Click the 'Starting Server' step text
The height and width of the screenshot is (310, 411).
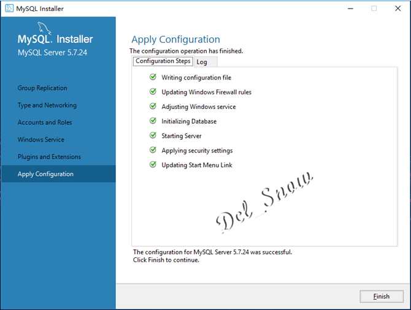182,136
